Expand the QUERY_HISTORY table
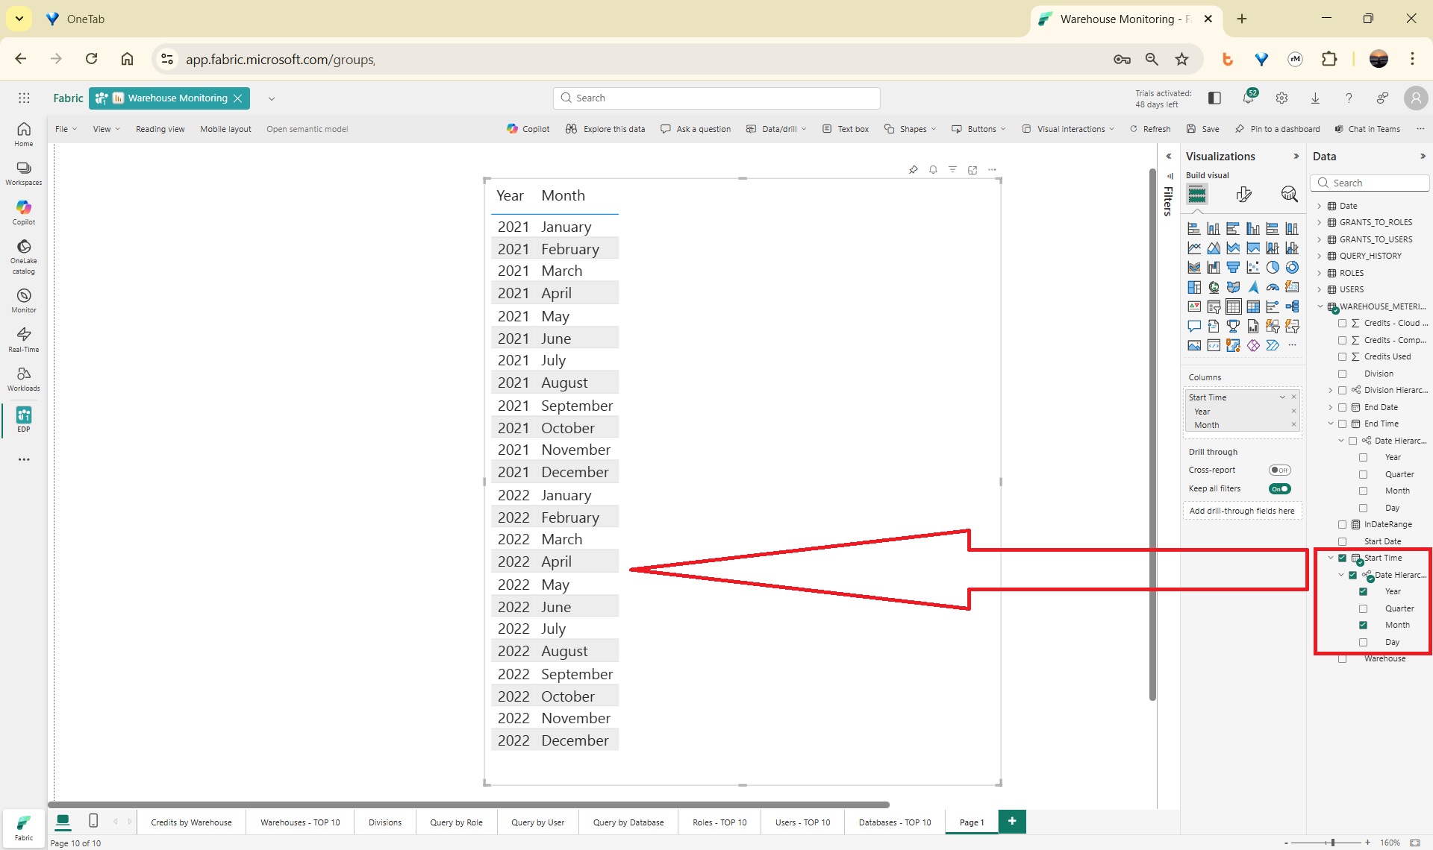The width and height of the screenshot is (1433, 850). tap(1320, 256)
